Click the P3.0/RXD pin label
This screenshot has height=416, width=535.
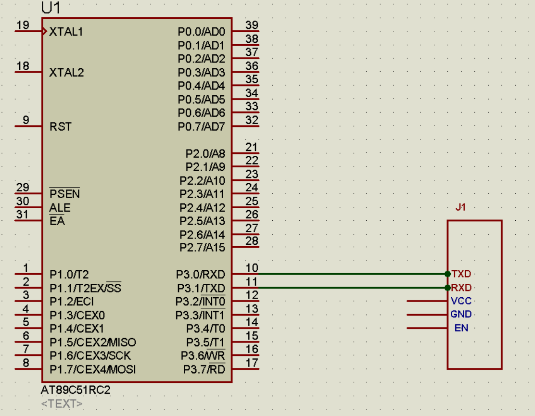point(201,274)
